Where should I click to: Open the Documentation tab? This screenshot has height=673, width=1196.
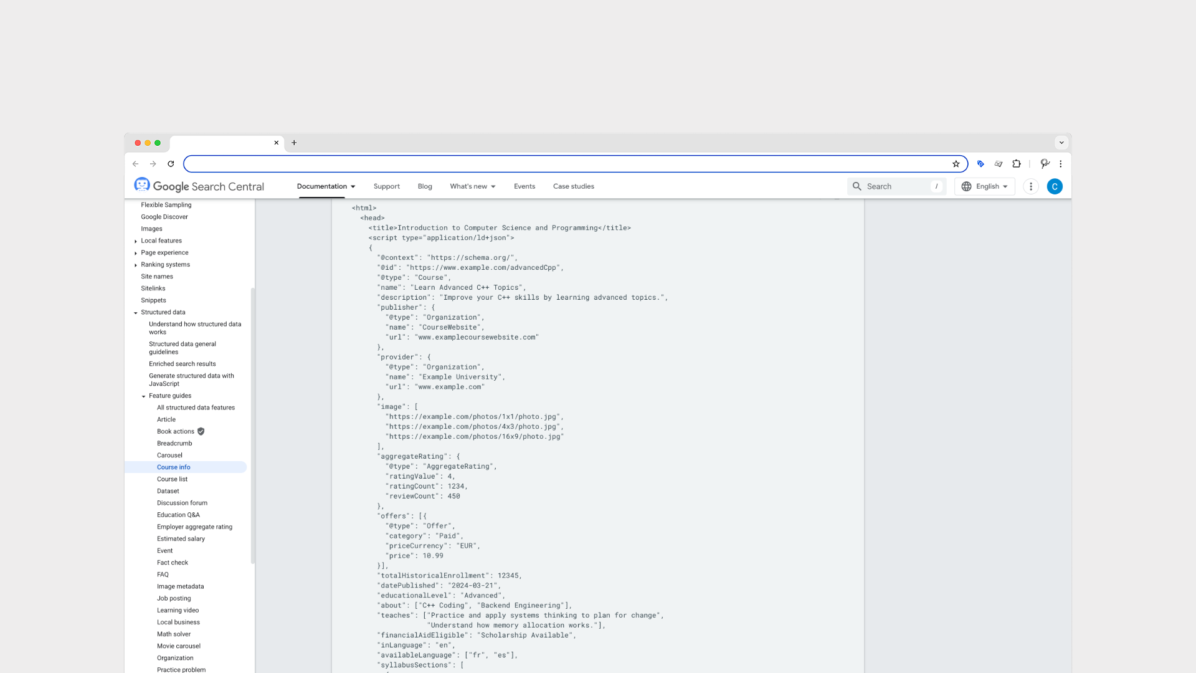coord(326,186)
